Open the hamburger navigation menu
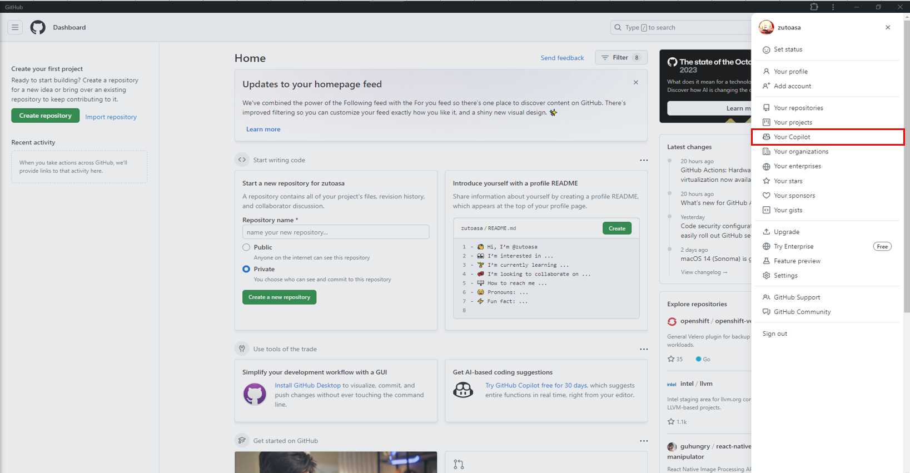Viewport: 910px width, 473px height. (15, 27)
